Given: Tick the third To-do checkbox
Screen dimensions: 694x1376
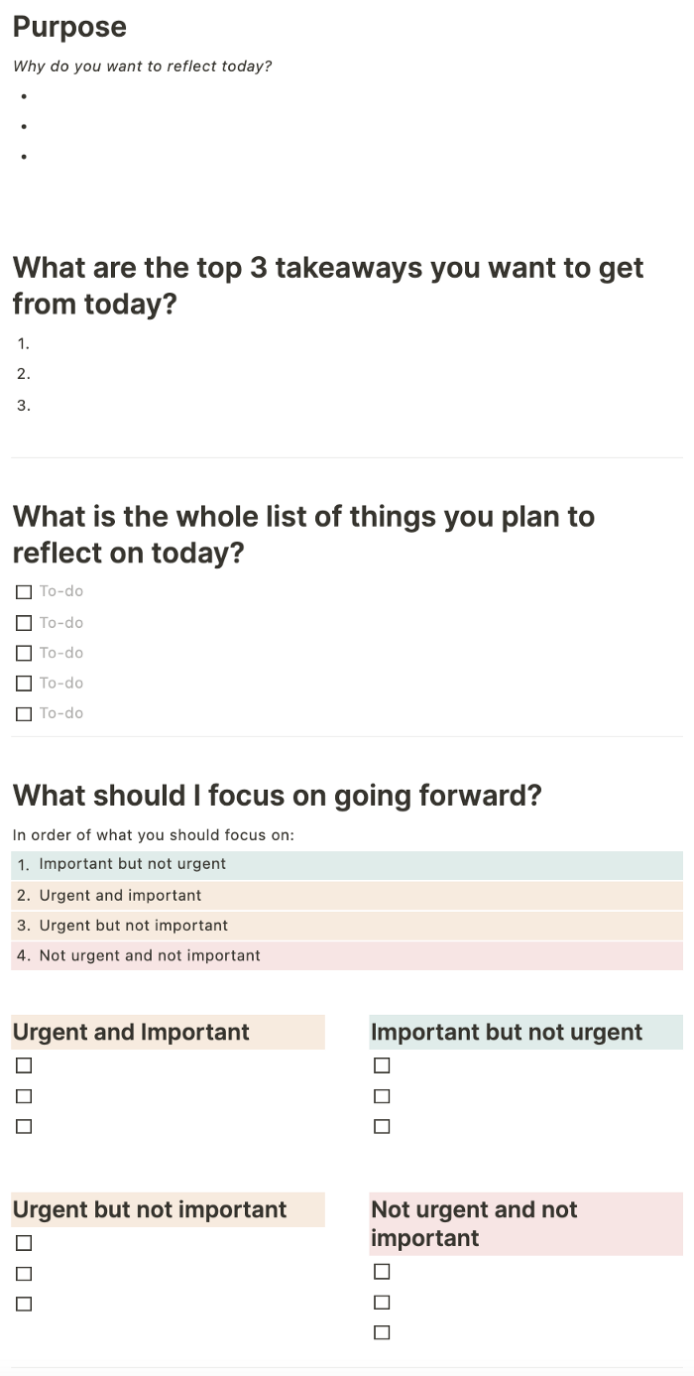Looking at the screenshot, I should [24, 653].
